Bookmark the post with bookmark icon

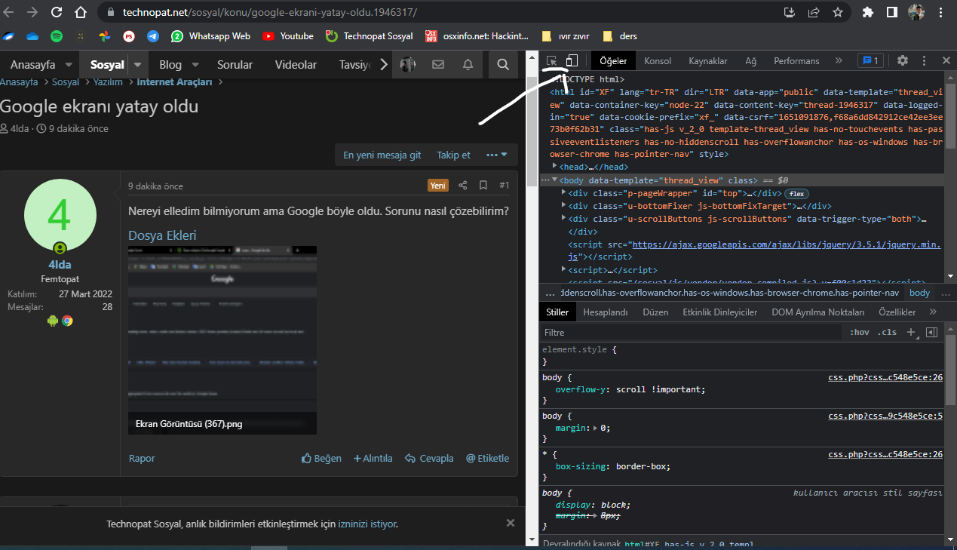483,186
